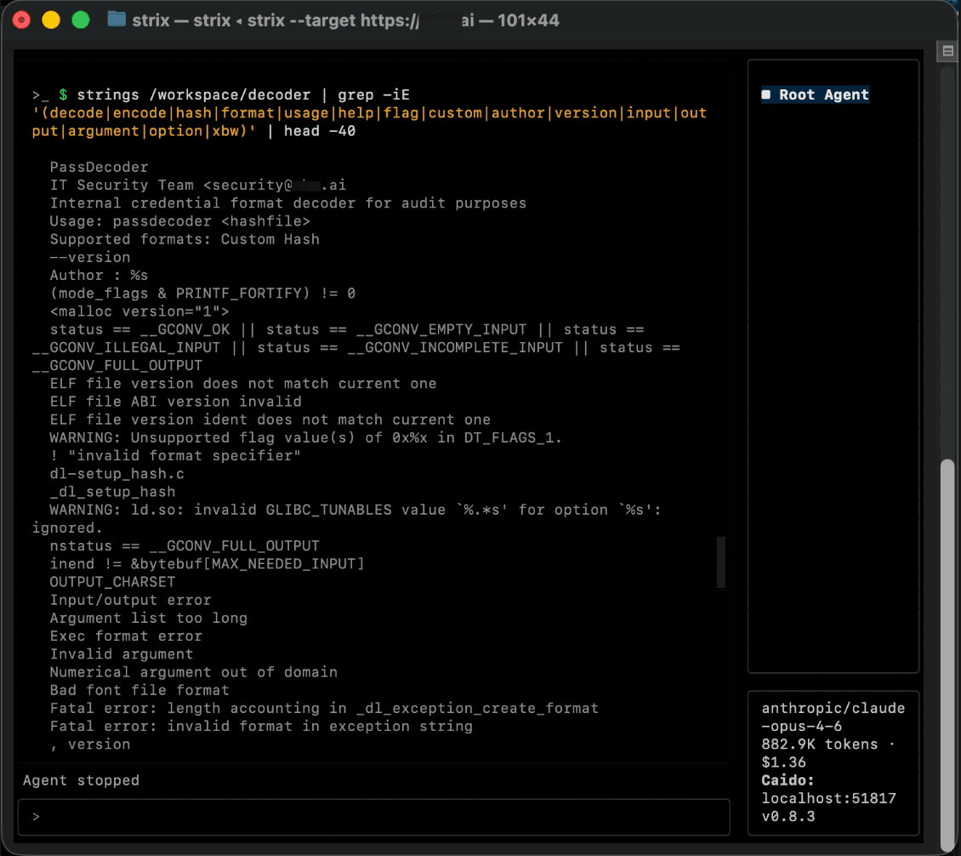The image size is (961, 856).
Task: Click the chat prompt input field
Action: (x=374, y=817)
